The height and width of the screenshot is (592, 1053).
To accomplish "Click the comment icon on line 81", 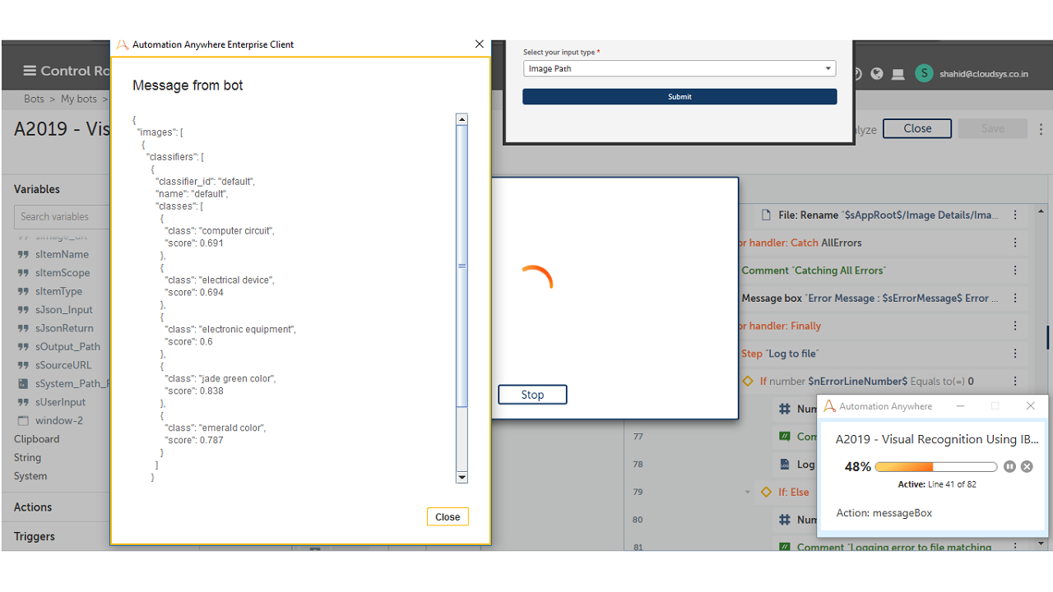I will pyautogui.click(x=785, y=547).
